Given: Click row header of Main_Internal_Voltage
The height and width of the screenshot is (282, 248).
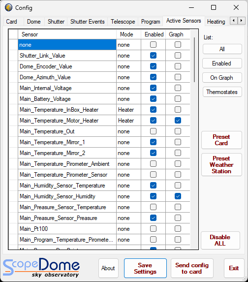Looking at the screenshot, I should coord(13,88).
